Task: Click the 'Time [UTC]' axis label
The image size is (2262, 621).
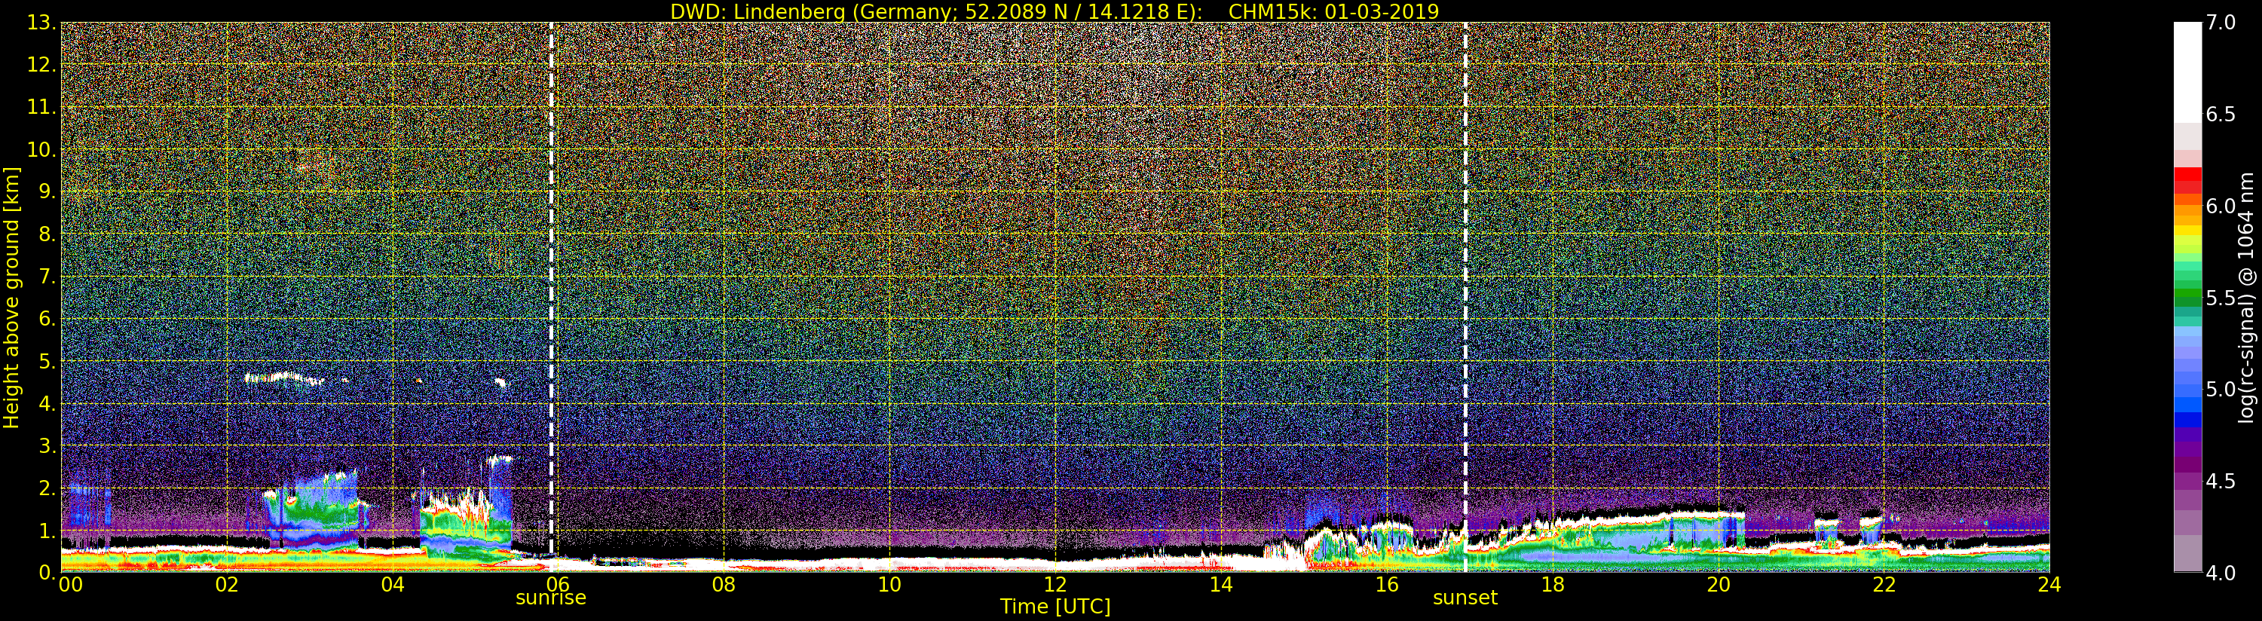Action: point(1055,607)
